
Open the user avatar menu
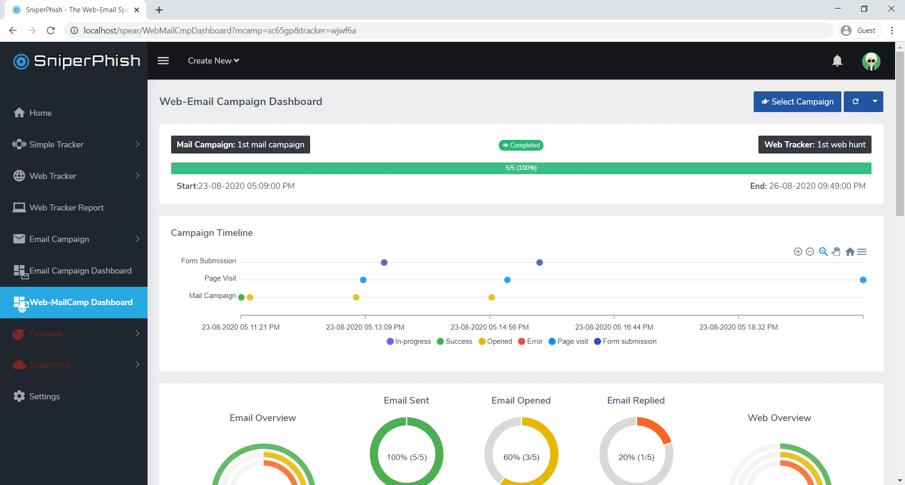tap(871, 61)
